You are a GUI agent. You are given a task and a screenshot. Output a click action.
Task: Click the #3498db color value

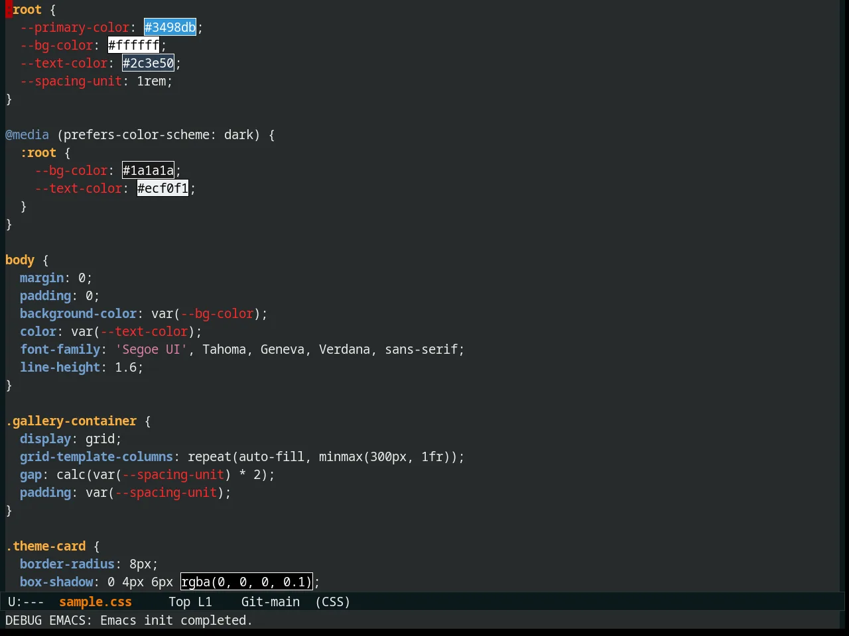tap(170, 27)
